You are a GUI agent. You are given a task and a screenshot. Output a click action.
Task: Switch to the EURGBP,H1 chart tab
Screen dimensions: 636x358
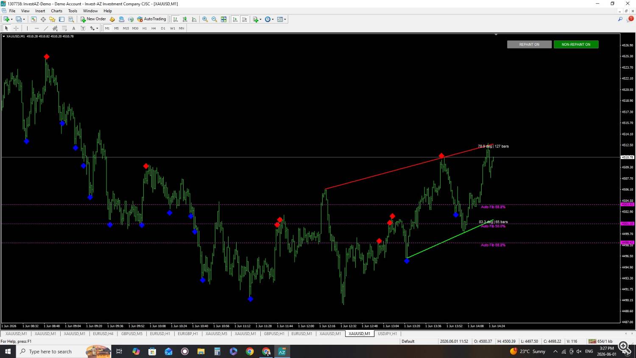[188, 334]
